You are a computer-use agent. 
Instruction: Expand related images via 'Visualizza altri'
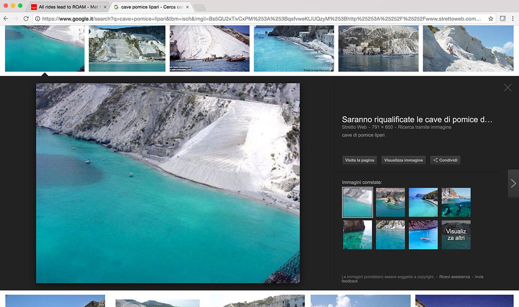(x=456, y=235)
